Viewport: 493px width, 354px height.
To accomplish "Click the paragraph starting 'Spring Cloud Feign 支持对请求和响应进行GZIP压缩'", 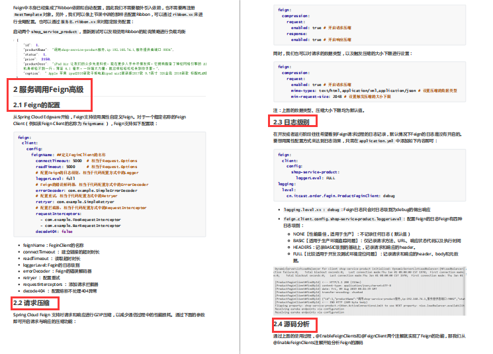I will [x=109, y=318].
